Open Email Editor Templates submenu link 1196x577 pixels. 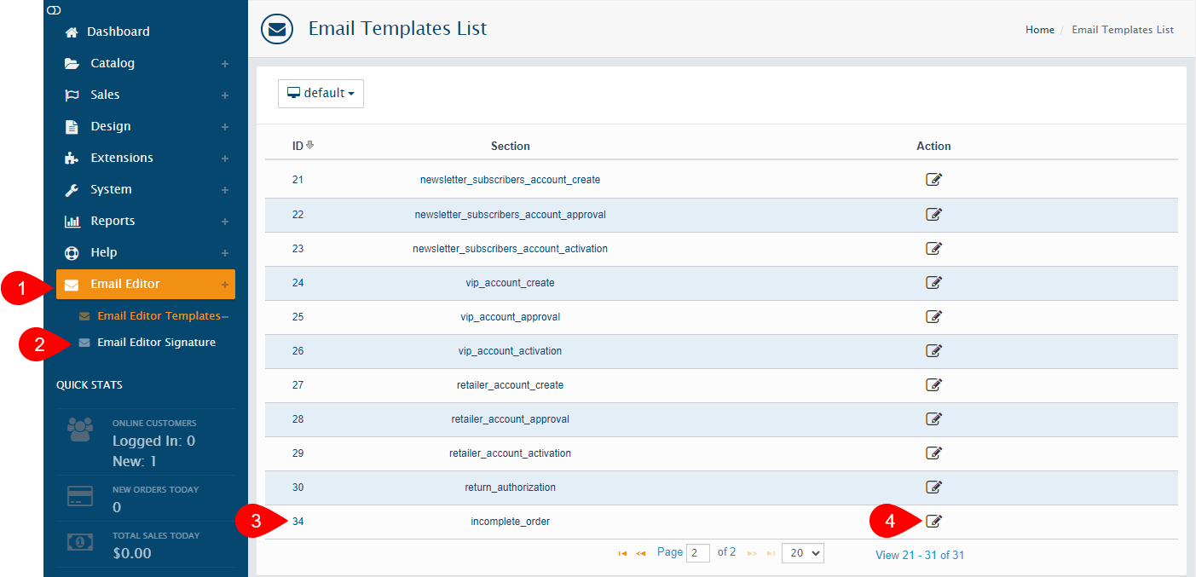(x=159, y=315)
